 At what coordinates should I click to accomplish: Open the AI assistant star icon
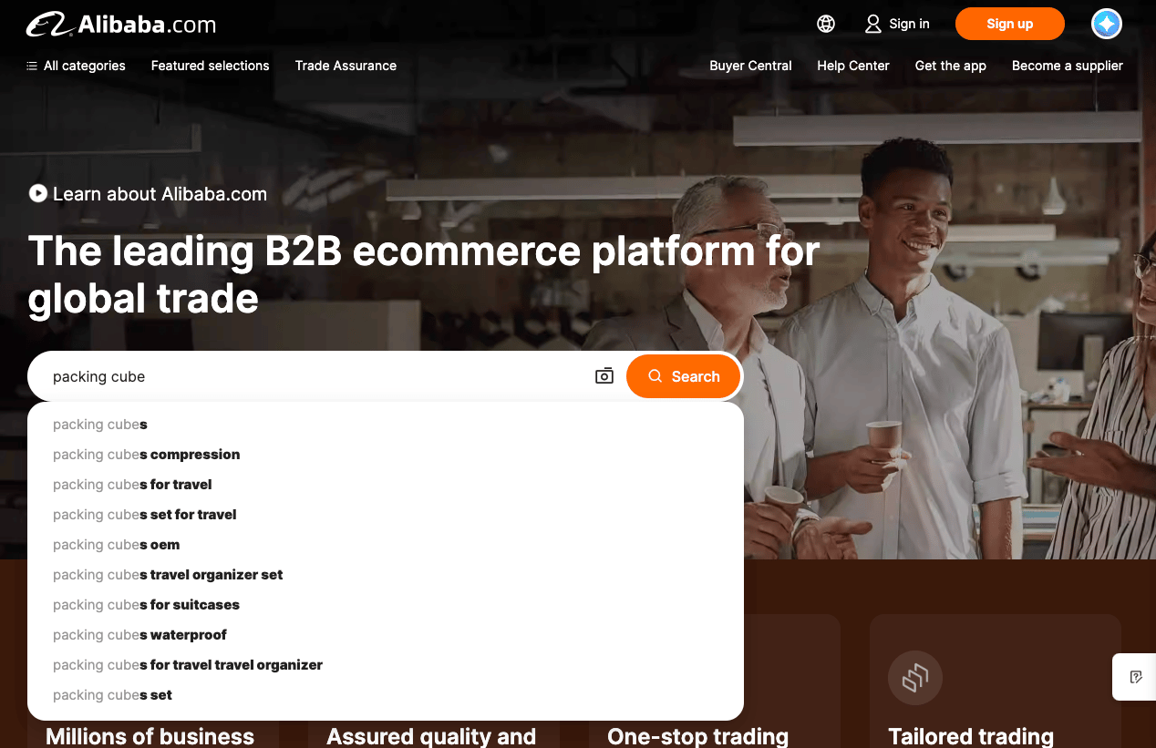1107,24
